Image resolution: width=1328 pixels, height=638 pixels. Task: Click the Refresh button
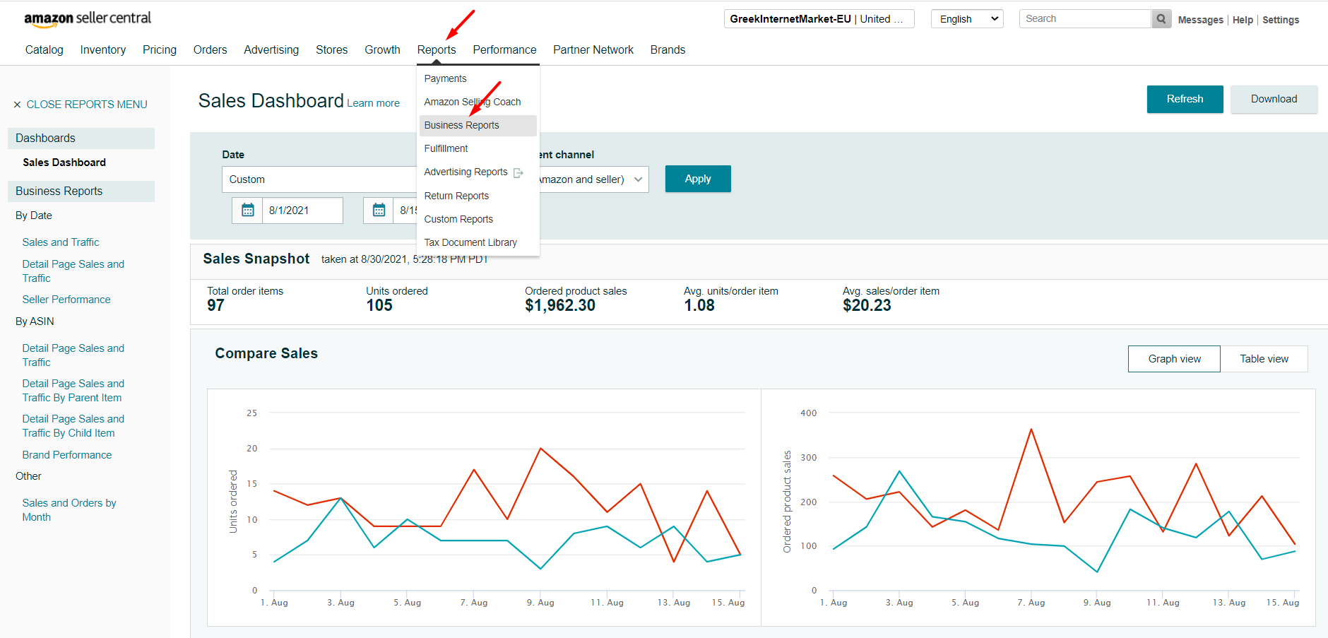point(1185,99)
